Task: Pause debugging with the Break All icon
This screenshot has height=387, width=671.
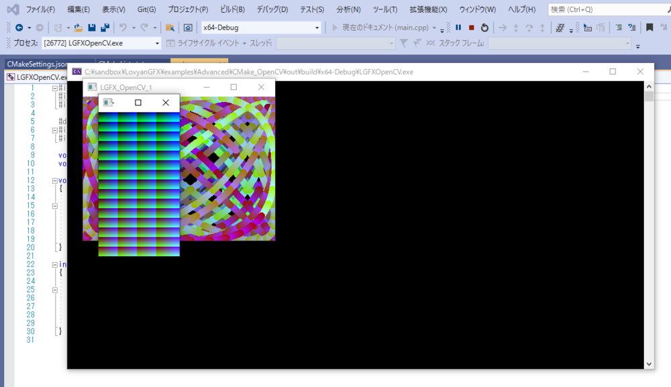Action: tap(458, 27)
